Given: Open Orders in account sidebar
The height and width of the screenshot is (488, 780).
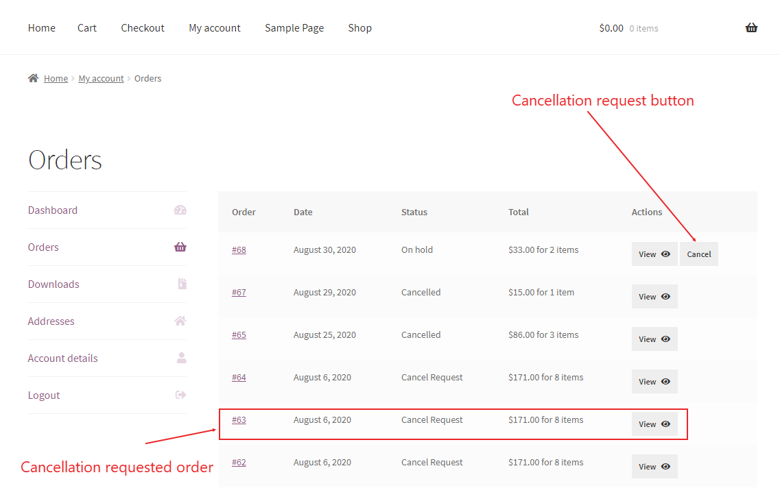Looking at the screenshot, I should (43, 247).
